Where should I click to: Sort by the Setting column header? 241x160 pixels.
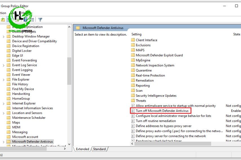pyautogui.click(x=136, y=34)
